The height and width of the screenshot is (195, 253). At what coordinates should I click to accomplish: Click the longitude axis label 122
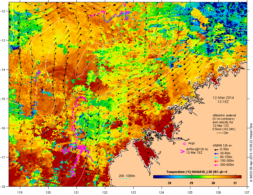(105, 192)
